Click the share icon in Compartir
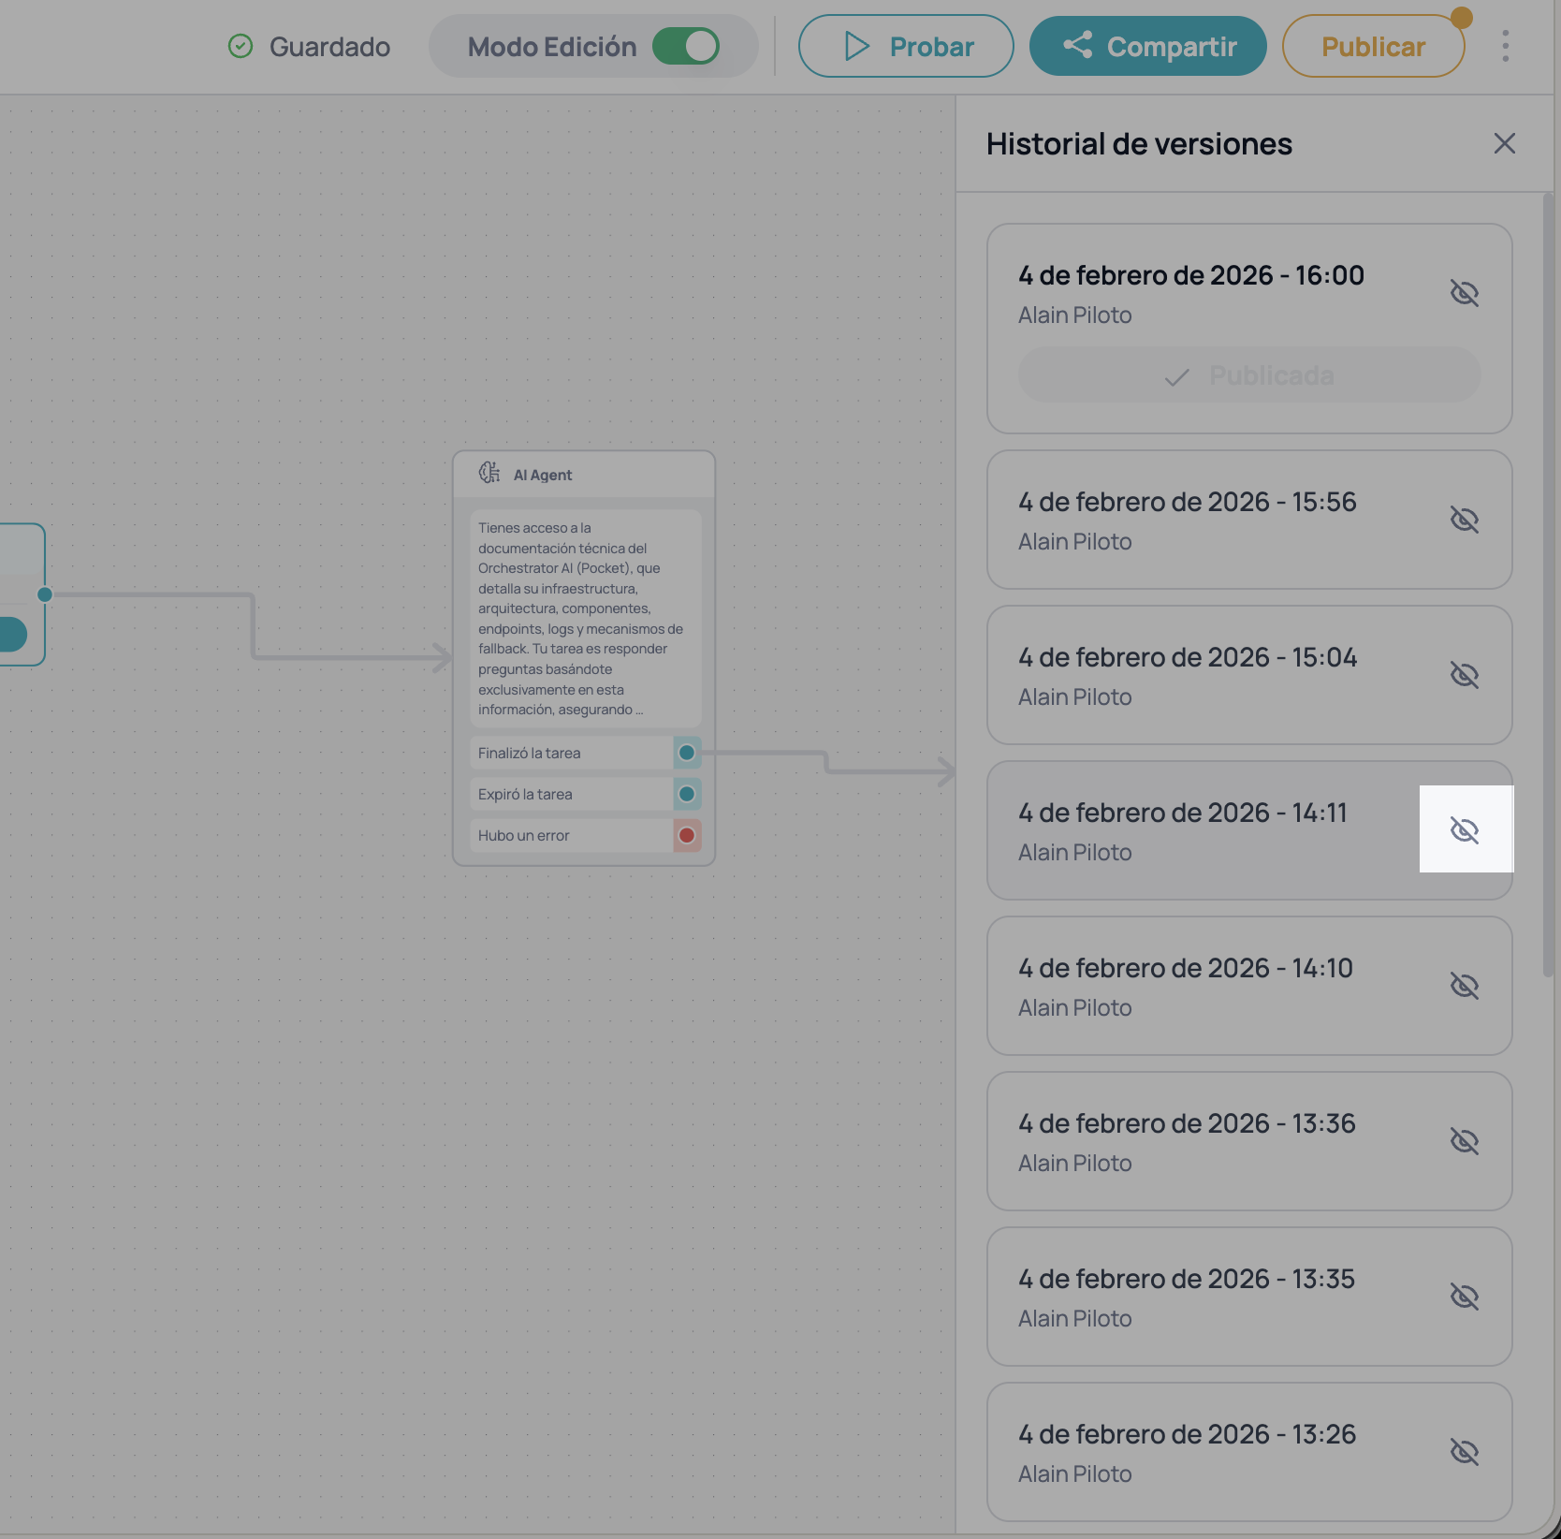The width and height of the screenshot is (1561, 1539). [x=1078, y=45]
